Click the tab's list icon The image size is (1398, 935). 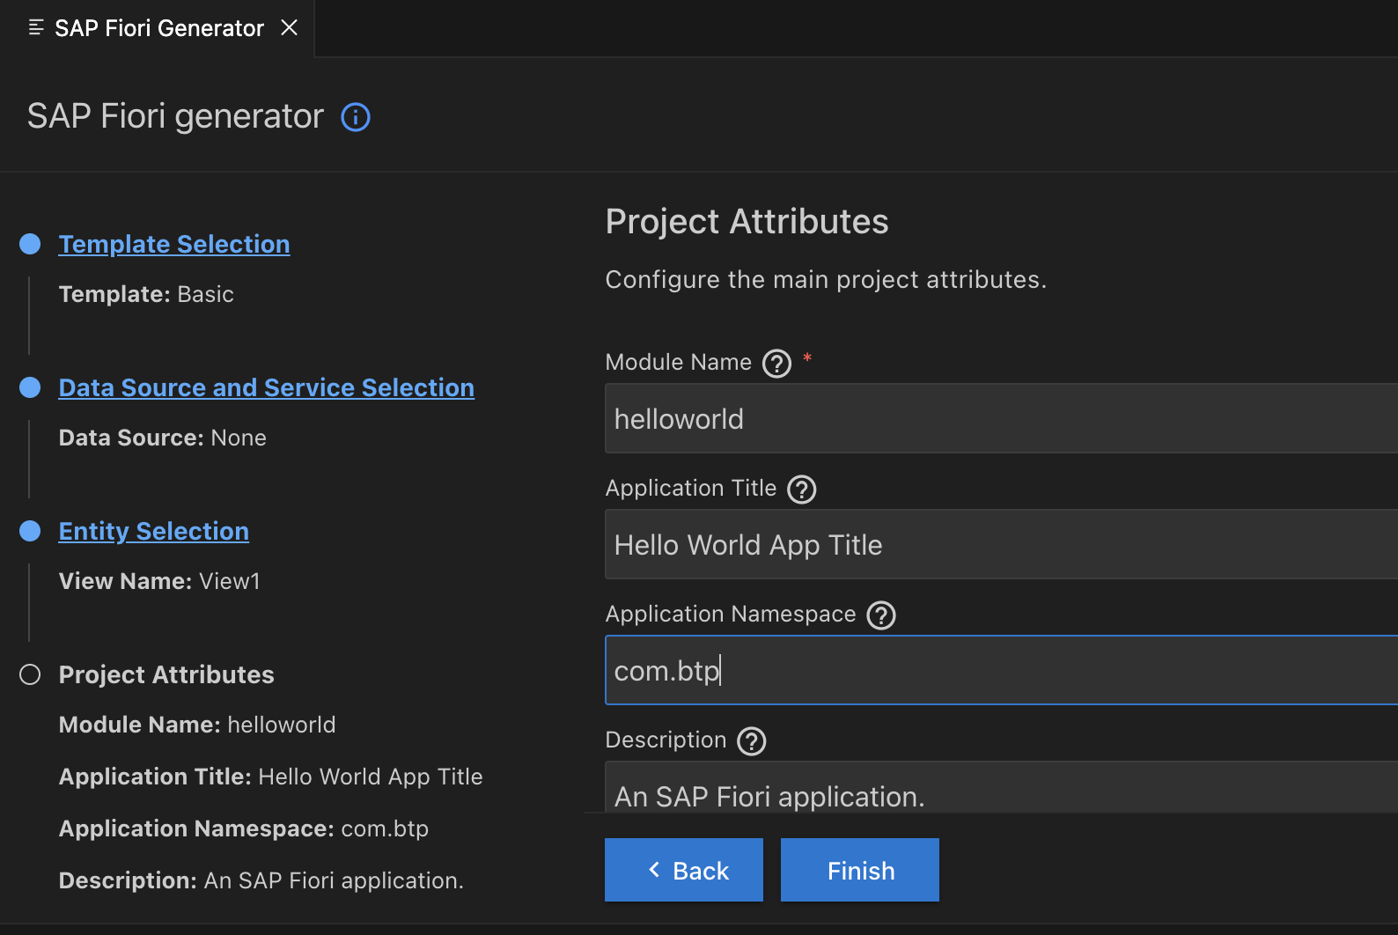point(36,28)
